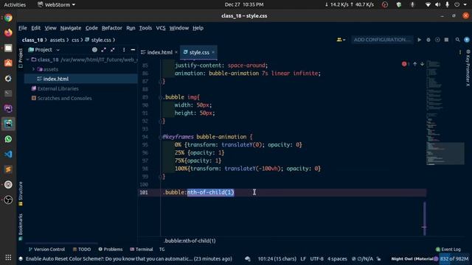This screenshot has width=472, height=265.
Task: Open Search Everywhere magnifier
Action: click(457, 40)
